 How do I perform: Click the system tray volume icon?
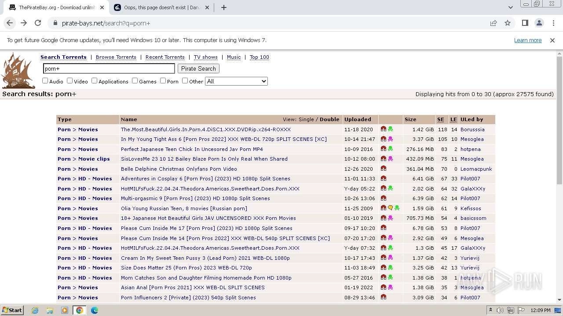(x=500, y=310)
